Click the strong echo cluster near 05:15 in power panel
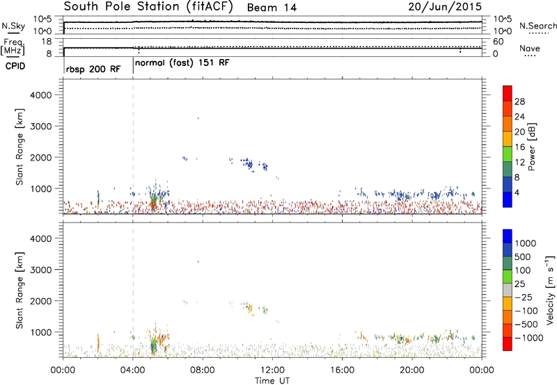This screenshot has width=557, height=385. (x=153, y=202)
